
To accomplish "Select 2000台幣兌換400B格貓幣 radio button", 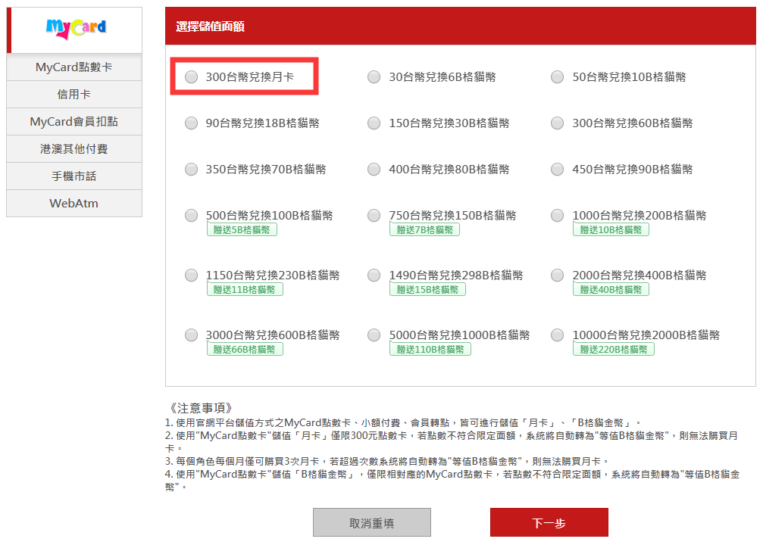I will tap(557, 276).
